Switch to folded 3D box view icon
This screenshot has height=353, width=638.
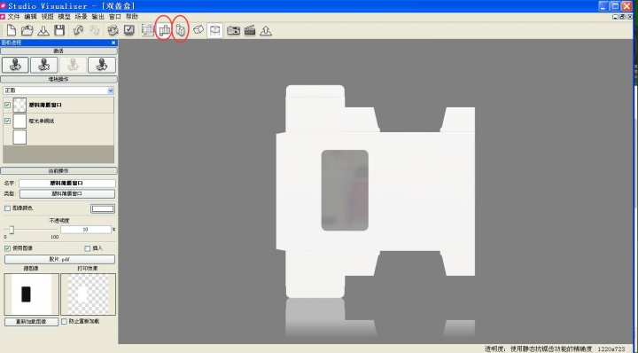click(180, 30)
